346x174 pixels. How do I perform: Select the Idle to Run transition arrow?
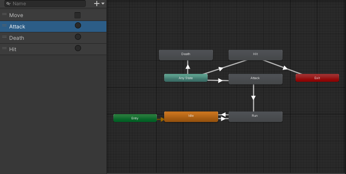coord(223,119)
